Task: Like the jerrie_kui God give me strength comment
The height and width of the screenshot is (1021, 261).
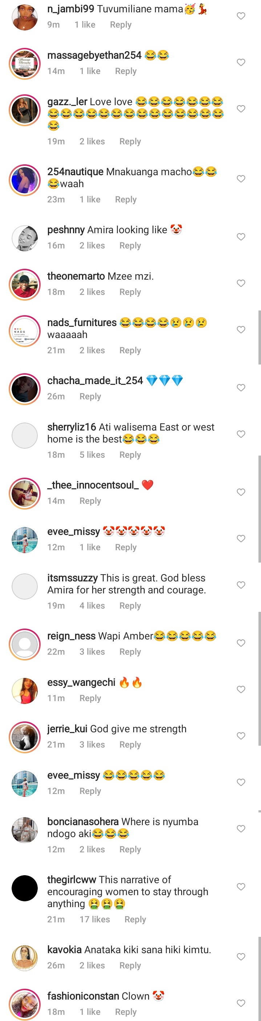Action: [241, 736]
